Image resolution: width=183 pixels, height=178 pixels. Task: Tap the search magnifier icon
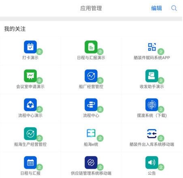(174, 8)
